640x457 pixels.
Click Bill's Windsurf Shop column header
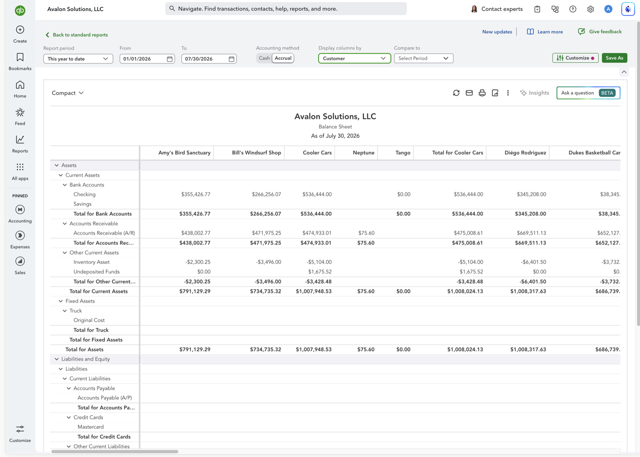coord(256,153)
